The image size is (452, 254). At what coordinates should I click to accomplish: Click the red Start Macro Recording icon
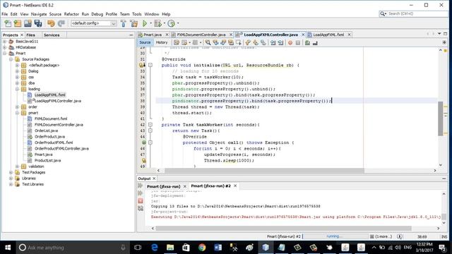290,42
